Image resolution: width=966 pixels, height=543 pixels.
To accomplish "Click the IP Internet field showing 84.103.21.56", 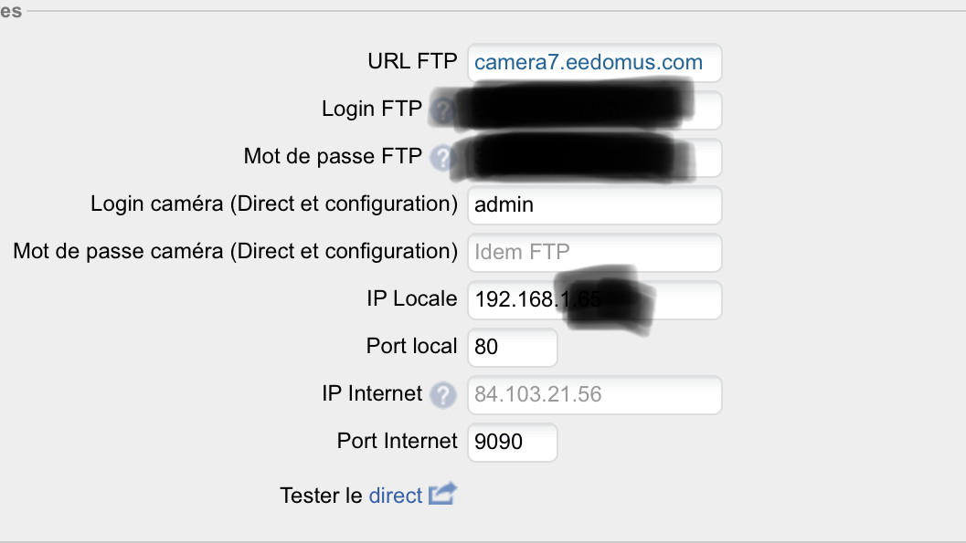I will point(595,394).
